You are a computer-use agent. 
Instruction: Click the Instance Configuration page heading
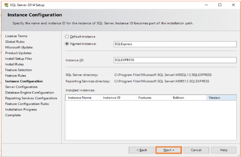click(x=35, y=15)
